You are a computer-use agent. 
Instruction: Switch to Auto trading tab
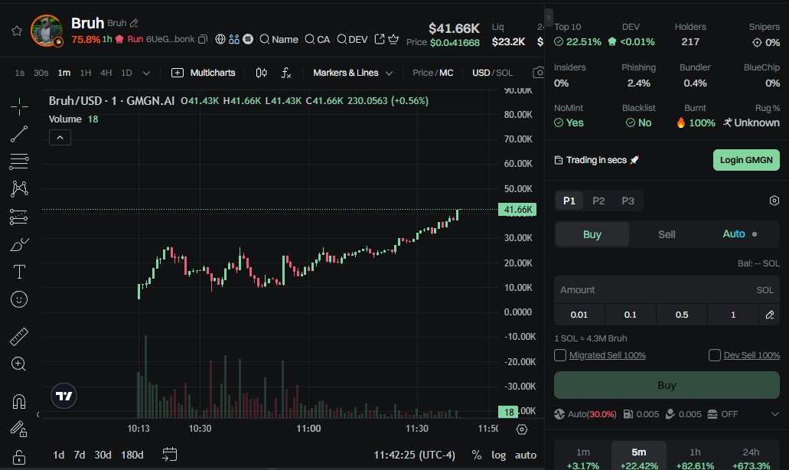740,234
